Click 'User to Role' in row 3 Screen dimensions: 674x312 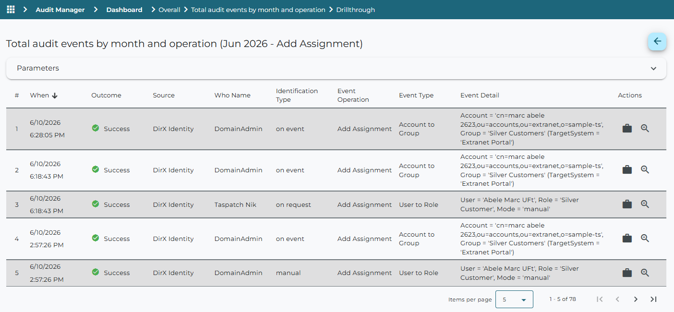point(419,204)
